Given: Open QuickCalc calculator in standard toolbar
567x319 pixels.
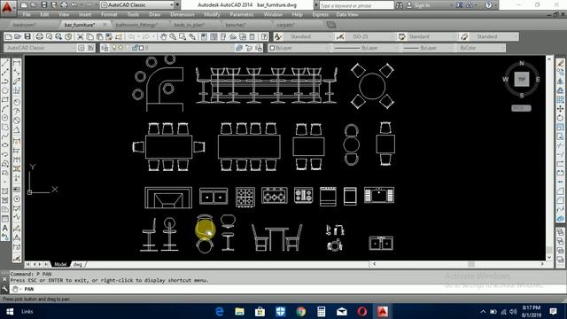Looking at the screenshot, I should [x=252, y=36].
